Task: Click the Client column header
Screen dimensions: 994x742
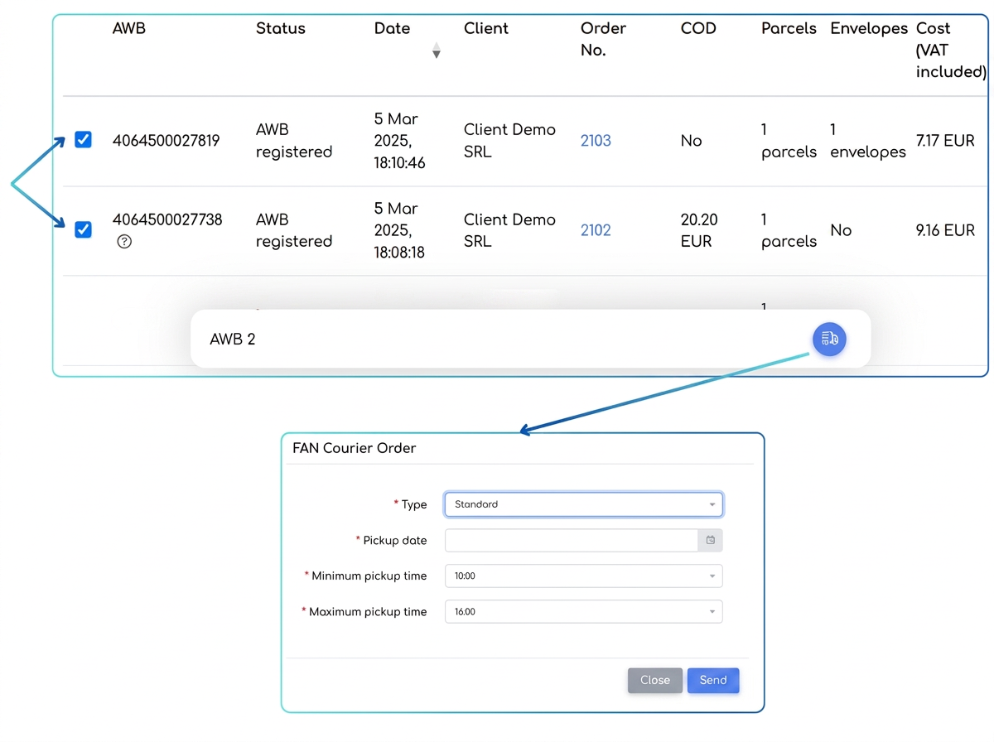Action: tap(486, 29)
